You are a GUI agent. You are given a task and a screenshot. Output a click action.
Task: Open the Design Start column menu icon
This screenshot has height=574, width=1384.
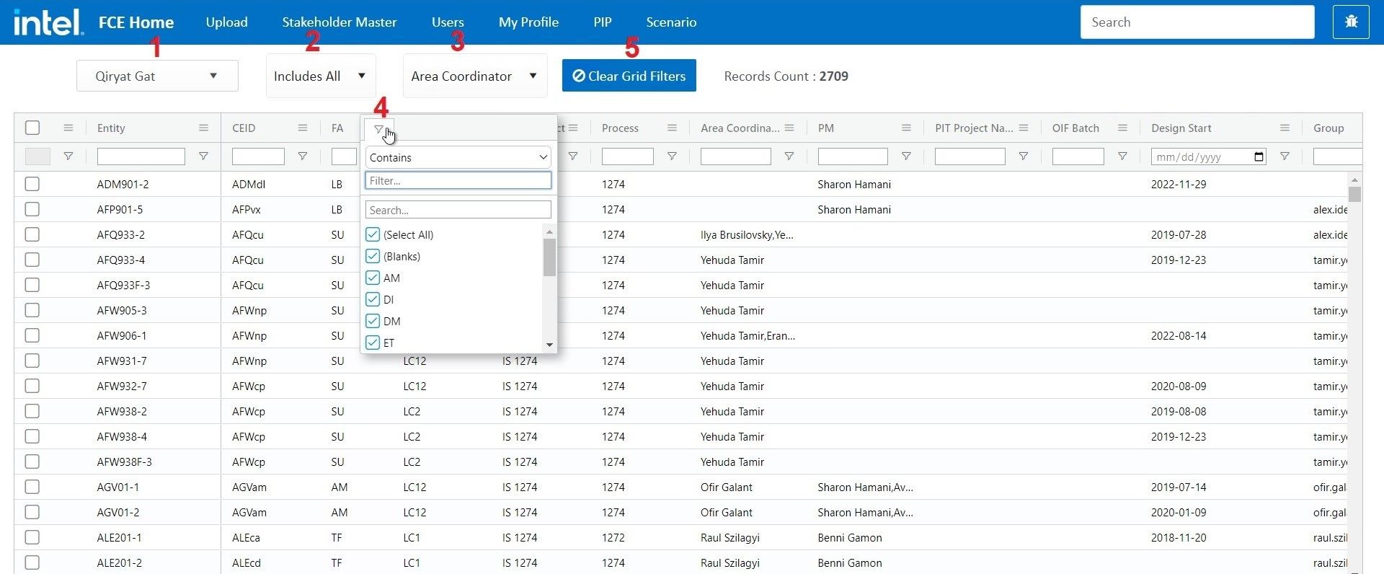pos(1285,128)
